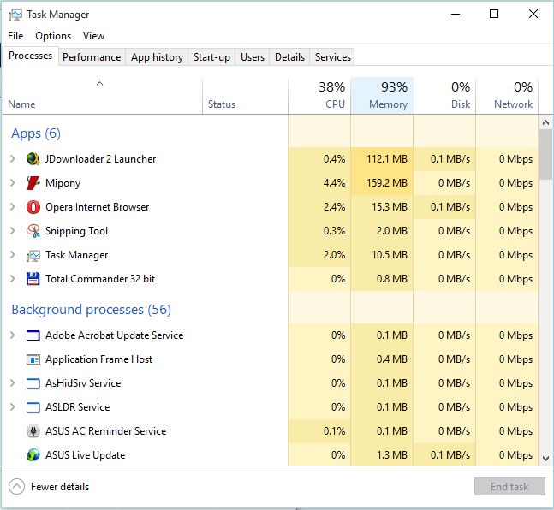
Task: Select ASUS Live Update process name
Action: [85, 455]
